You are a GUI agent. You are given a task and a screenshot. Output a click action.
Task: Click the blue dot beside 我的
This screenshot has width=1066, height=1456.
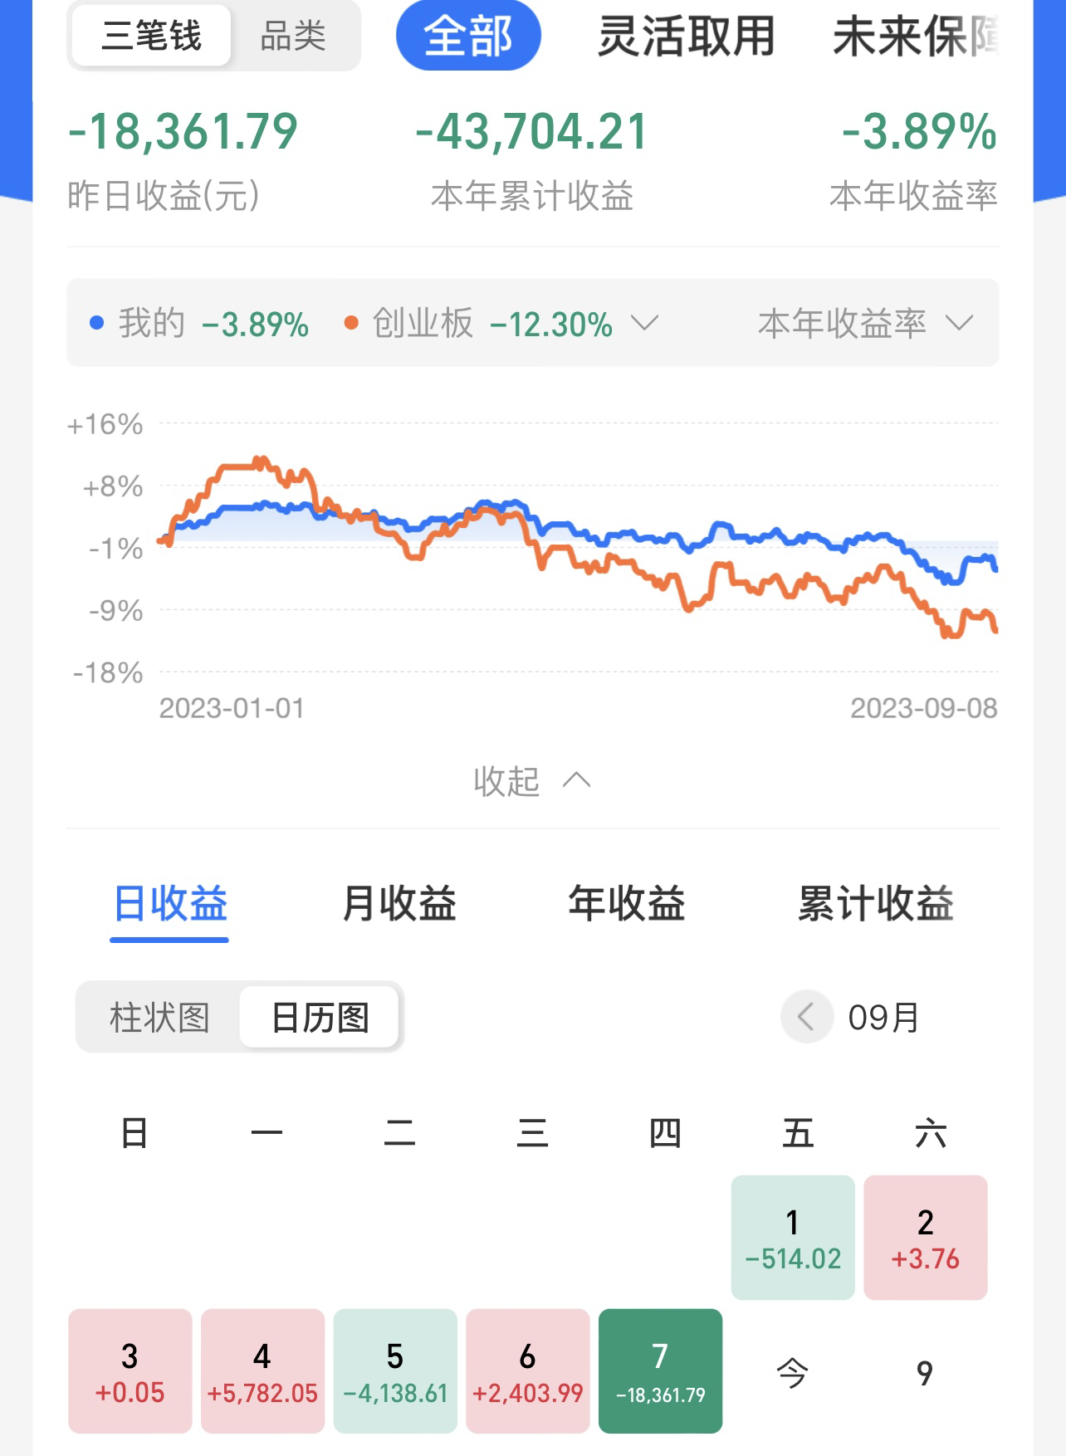click(x=97, y=323)
